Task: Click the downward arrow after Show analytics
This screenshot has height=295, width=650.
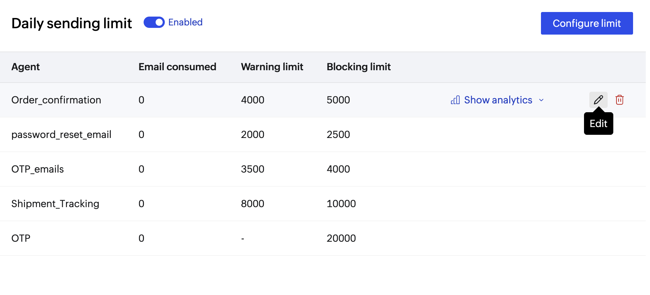Action: tap(542, 100)
